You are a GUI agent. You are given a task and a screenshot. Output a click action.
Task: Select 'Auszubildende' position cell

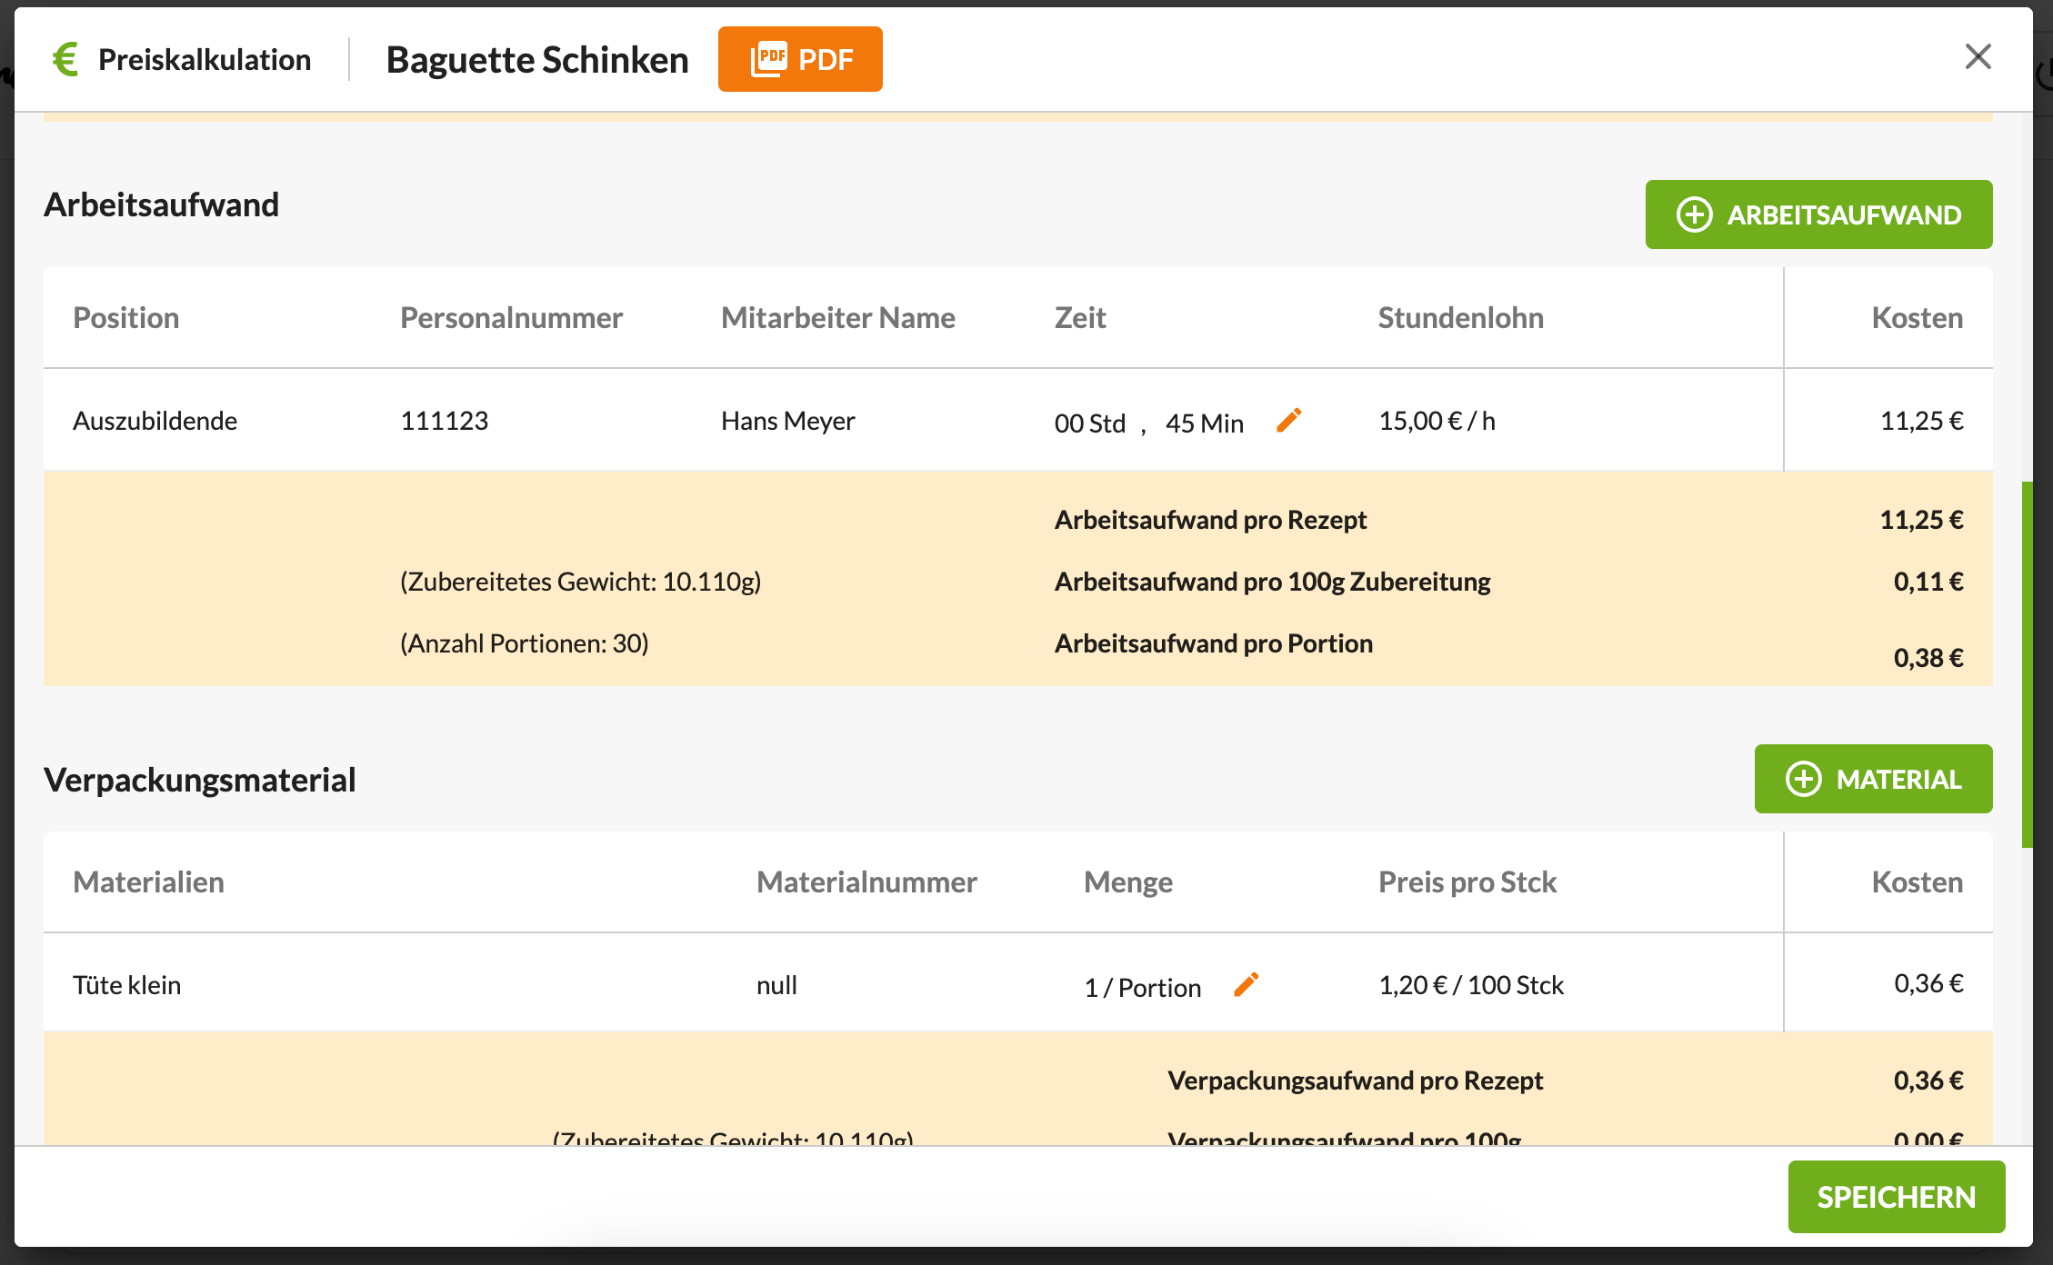pyautogui.click(x=155, y=421)
